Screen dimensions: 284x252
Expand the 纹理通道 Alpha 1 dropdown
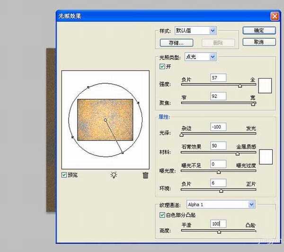pos(252,204)
